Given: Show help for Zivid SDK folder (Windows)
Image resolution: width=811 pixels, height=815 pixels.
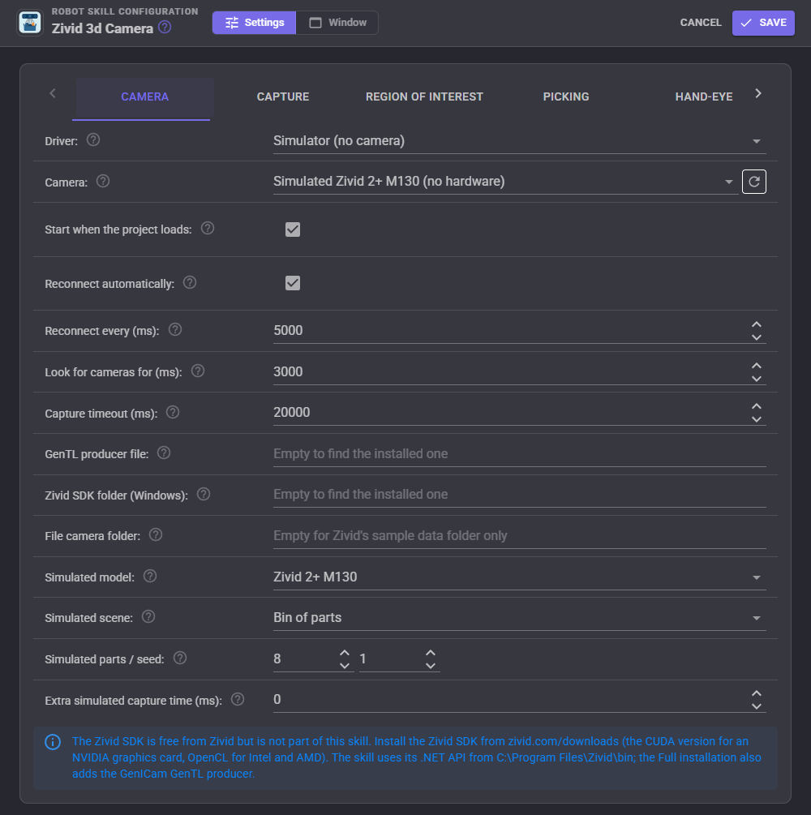Looking at the screenshot, I should coord(204,495).
